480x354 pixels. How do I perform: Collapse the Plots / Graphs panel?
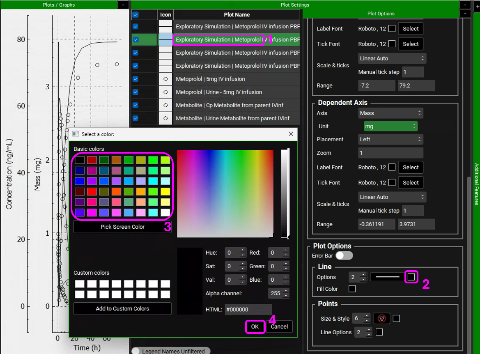[123, 5]
